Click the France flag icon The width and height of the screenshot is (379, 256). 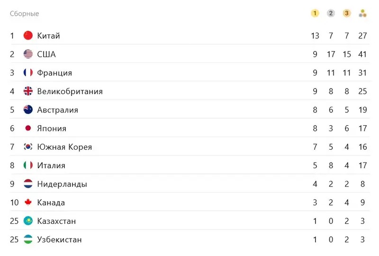click(28, 73)
